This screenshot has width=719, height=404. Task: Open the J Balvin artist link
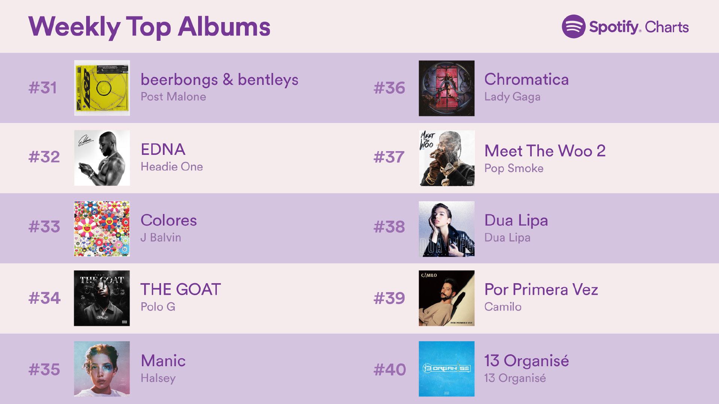[x=161, y=237]
